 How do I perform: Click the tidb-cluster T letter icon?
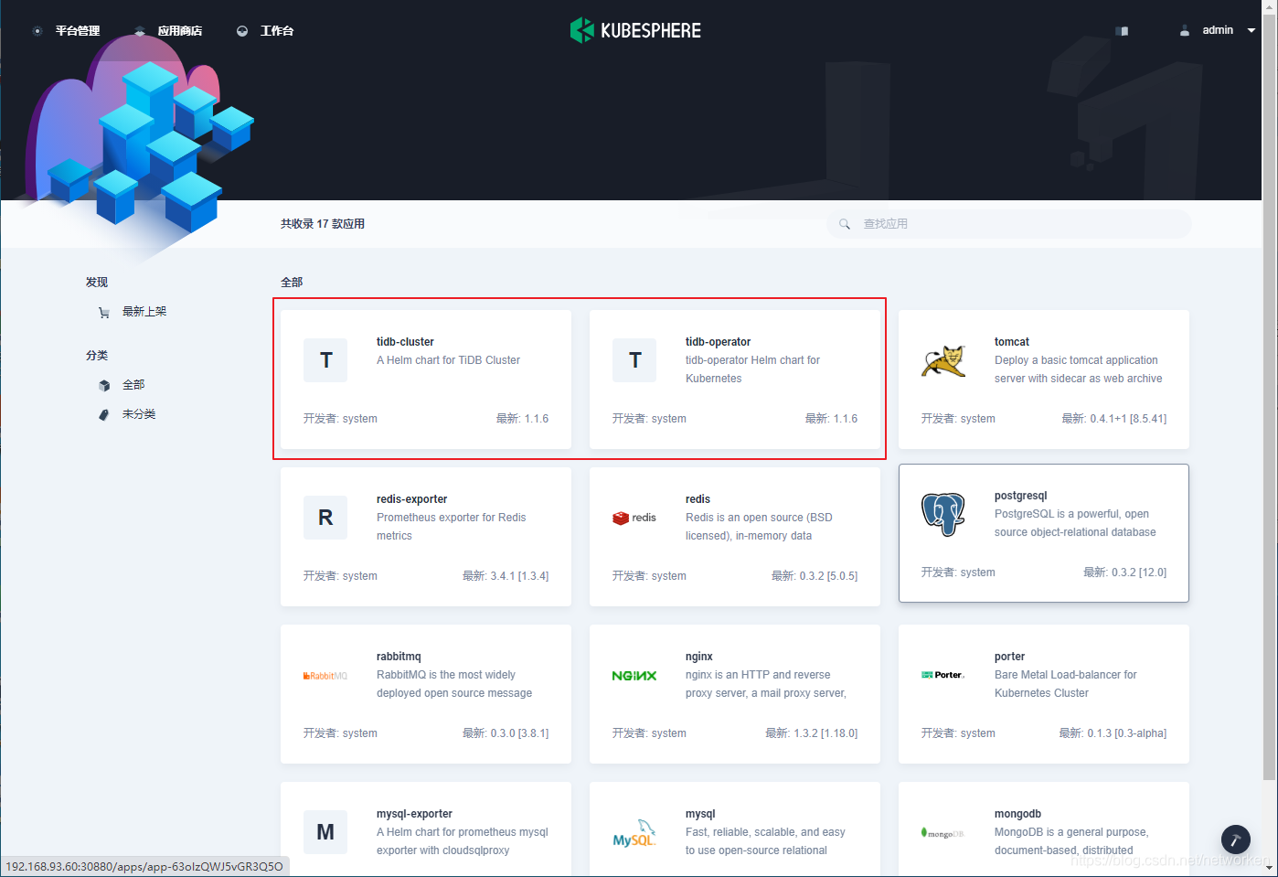click(x=325, y=360)
